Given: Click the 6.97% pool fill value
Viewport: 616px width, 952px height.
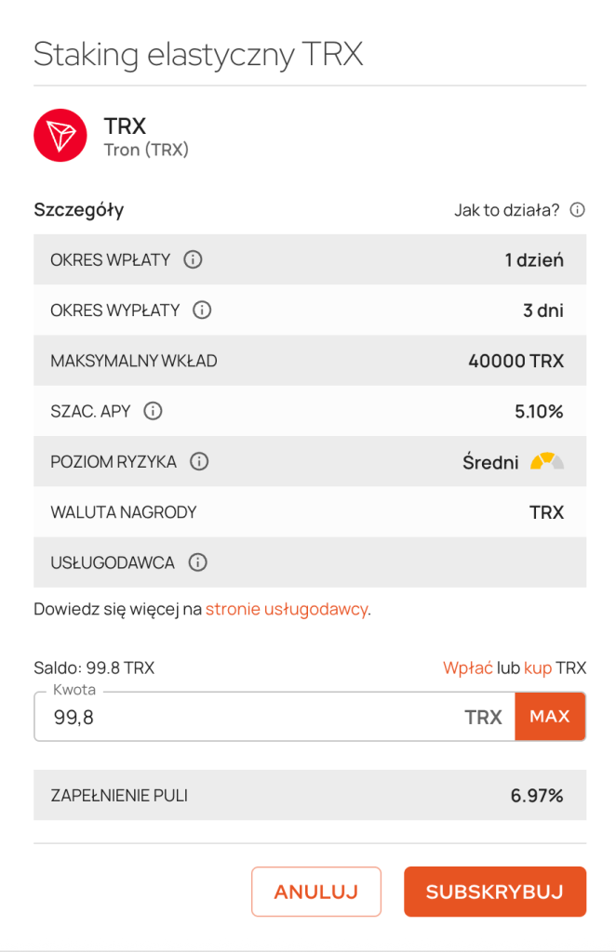Looking at the screenshot, I should click(x=537, y=795).
